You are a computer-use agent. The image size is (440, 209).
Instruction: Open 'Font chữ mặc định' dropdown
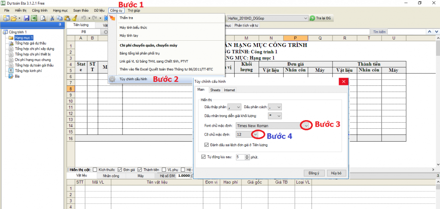click(x=306, y=125)
